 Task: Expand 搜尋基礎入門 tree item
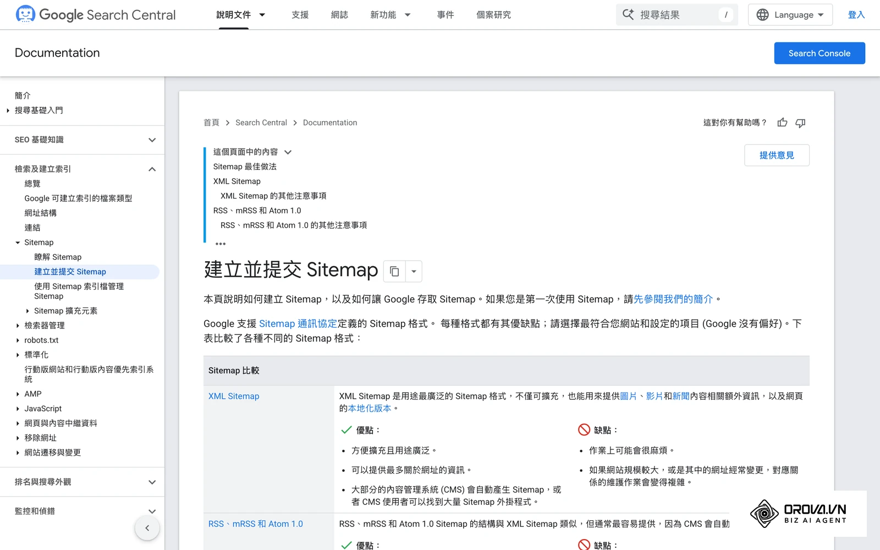(x=8, y=111)
